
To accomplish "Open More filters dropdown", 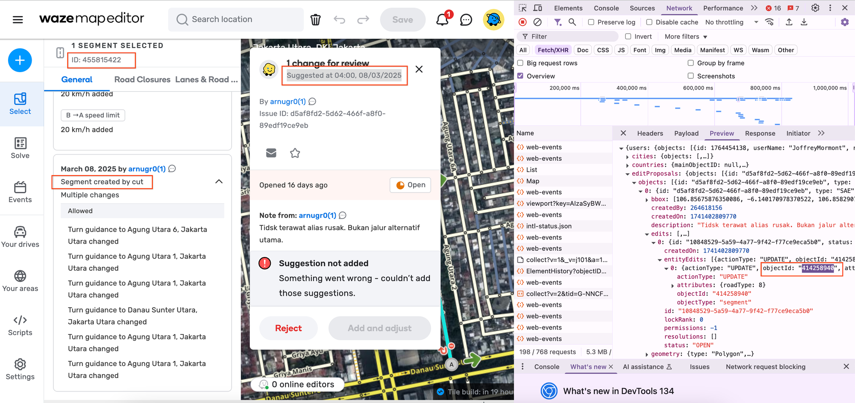I will click(x=686, y=37).
